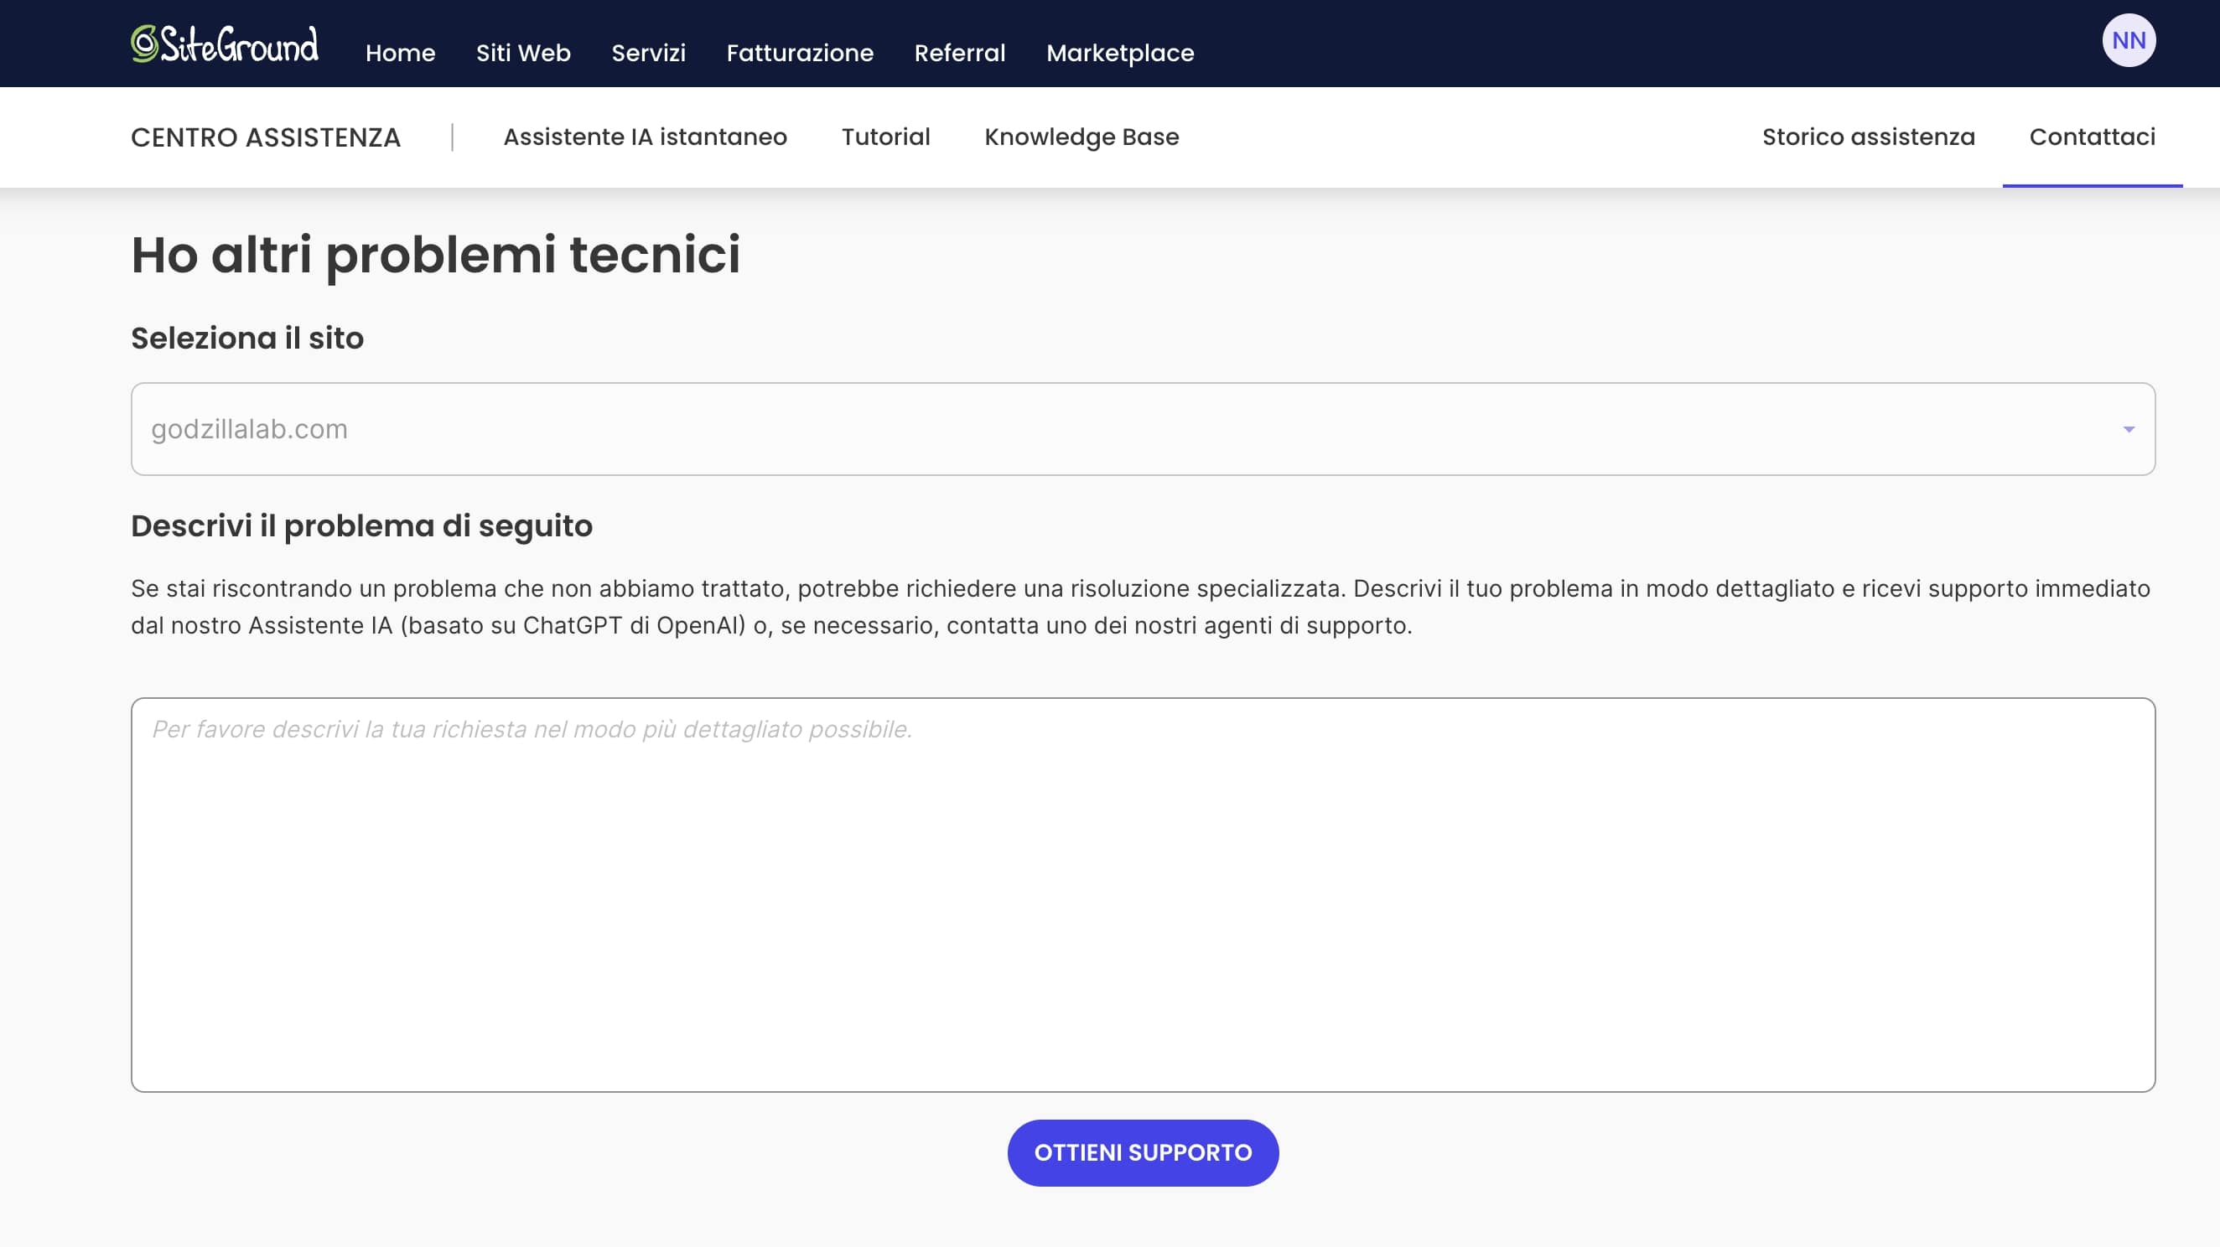2220x1247 pixels.
Task: Open the Servizi section
Action: tap(648, 53)
